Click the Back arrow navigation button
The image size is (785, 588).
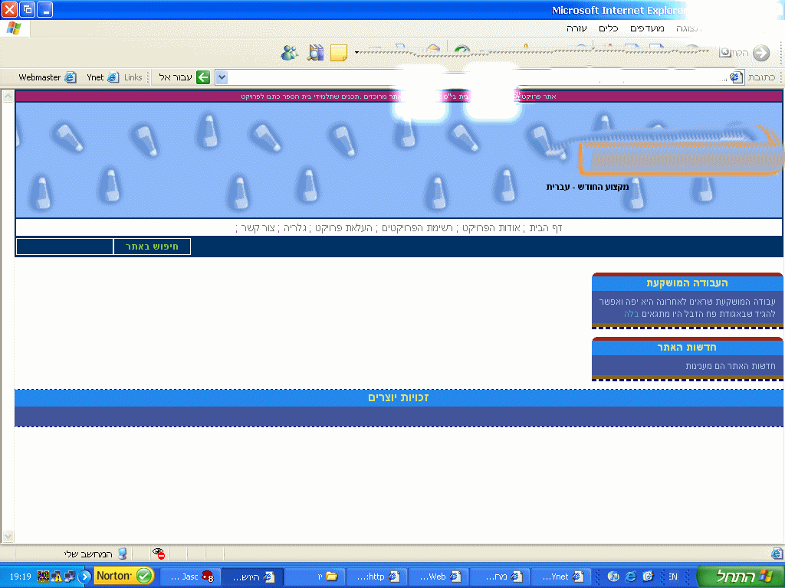(x=760, y=53)
